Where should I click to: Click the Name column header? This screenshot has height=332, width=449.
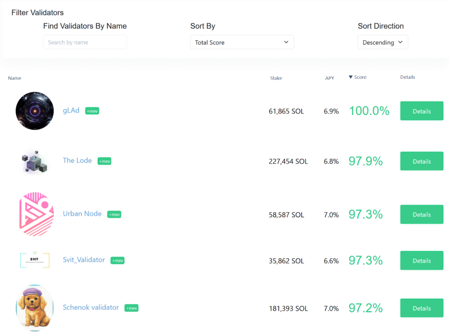click(x=14, y=78)
